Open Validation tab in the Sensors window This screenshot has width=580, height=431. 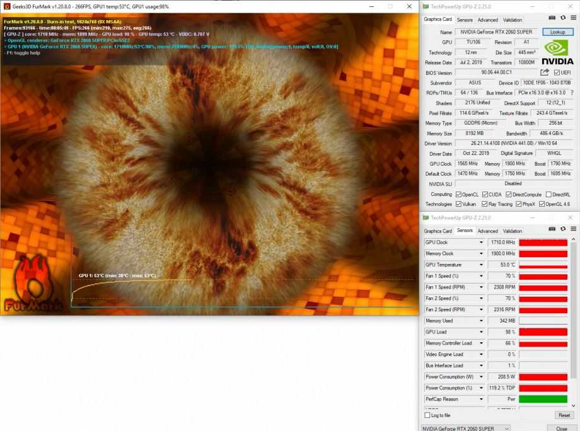pyautogui.click(x=513, y=231)
